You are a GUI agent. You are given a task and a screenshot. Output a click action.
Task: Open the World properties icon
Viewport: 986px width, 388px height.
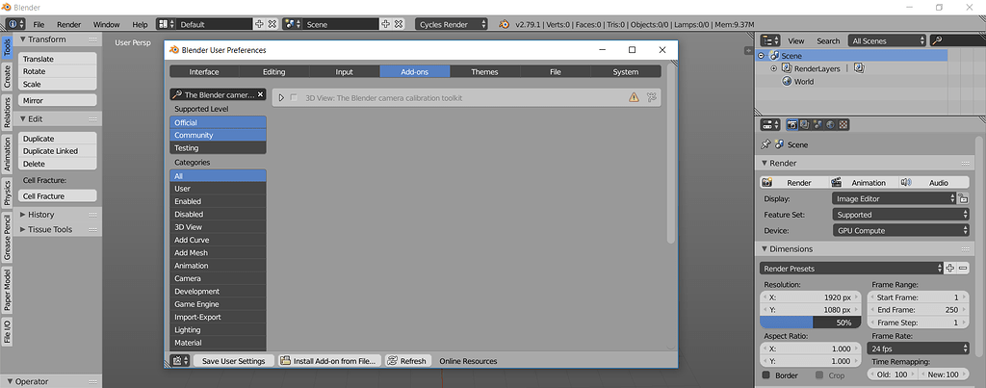(830, 124)
